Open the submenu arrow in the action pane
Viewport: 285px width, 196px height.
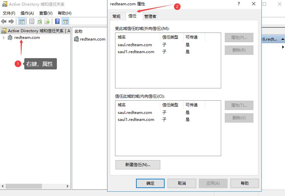(283, 47)
